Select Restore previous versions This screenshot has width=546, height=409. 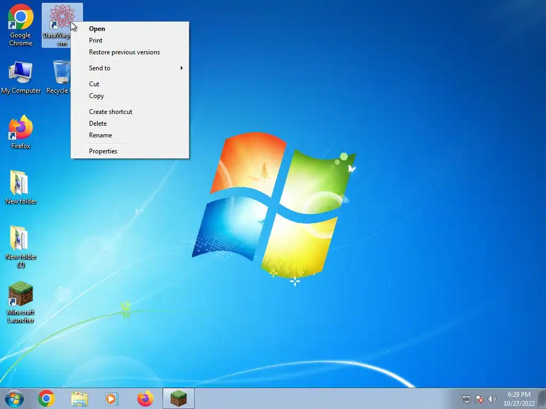click(130, 52)
